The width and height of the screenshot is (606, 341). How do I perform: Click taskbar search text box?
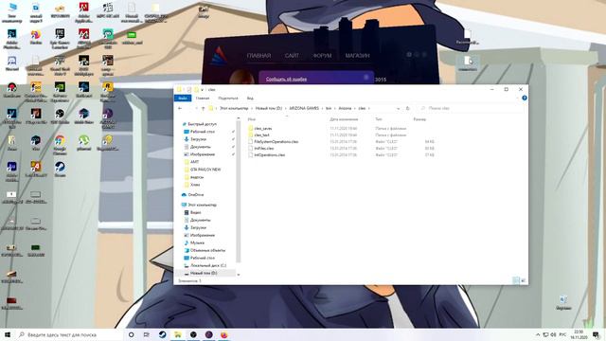69,334
